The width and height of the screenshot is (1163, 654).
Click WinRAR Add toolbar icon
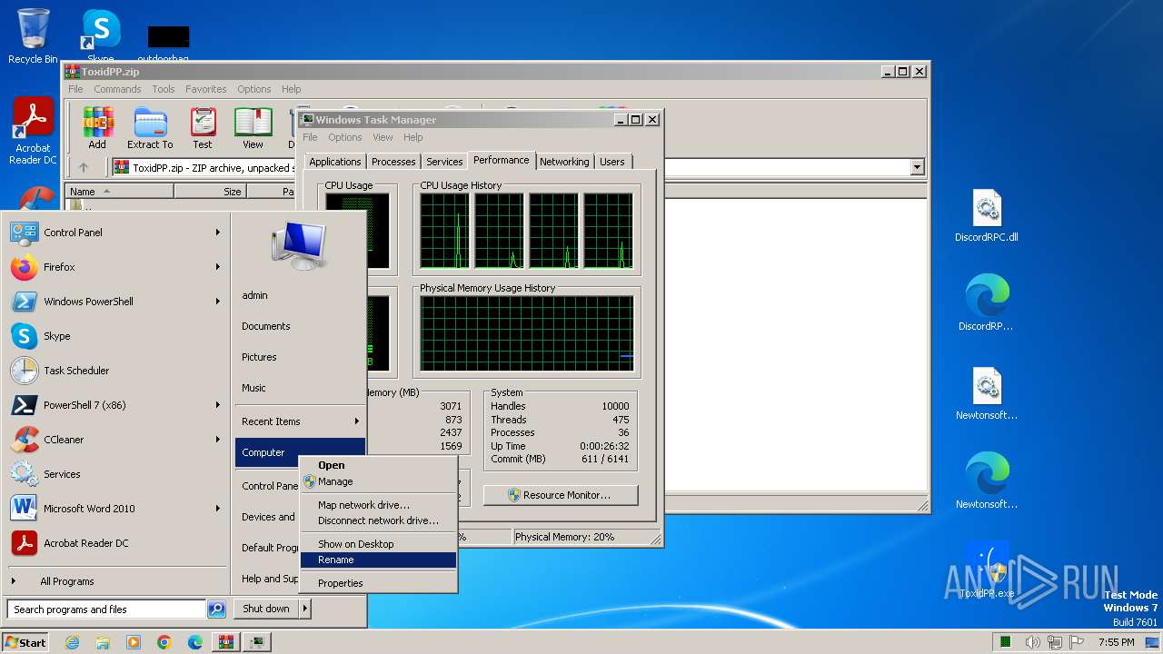coord(97,128)
